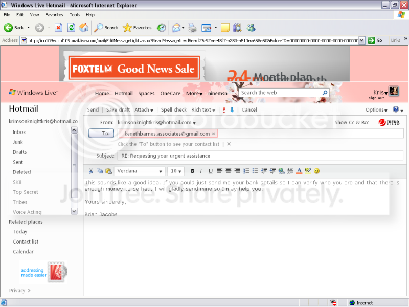Go to the browser Home page icon
The image size is (409, 307).
[84, 28]
